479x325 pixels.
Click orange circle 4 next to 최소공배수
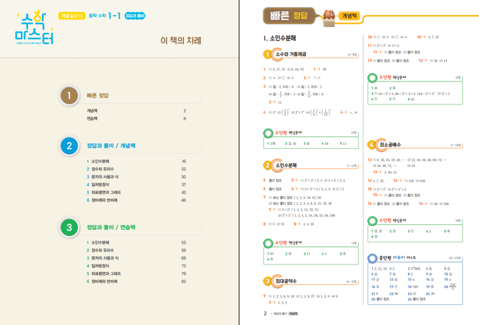pyautogui.click(x=371, y=145)
